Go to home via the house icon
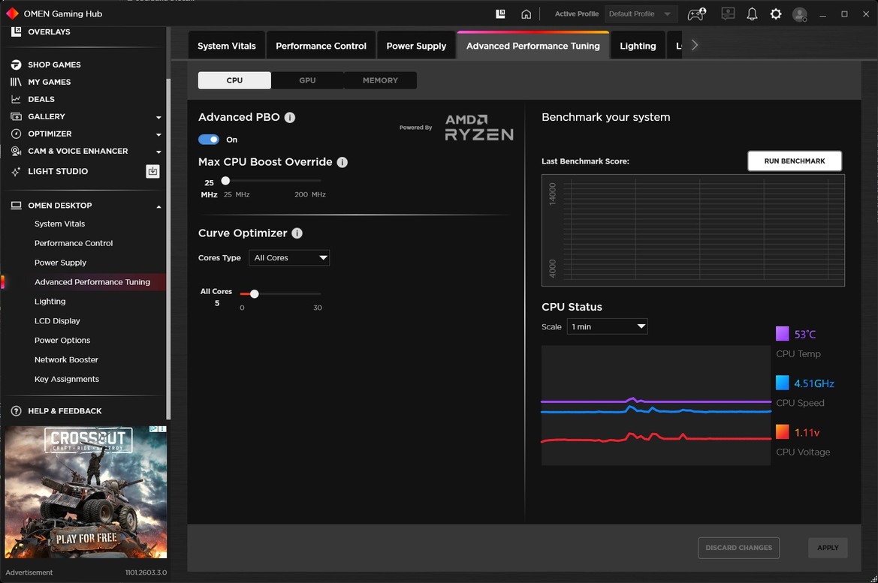878x583 pixels. coord(526,14)
